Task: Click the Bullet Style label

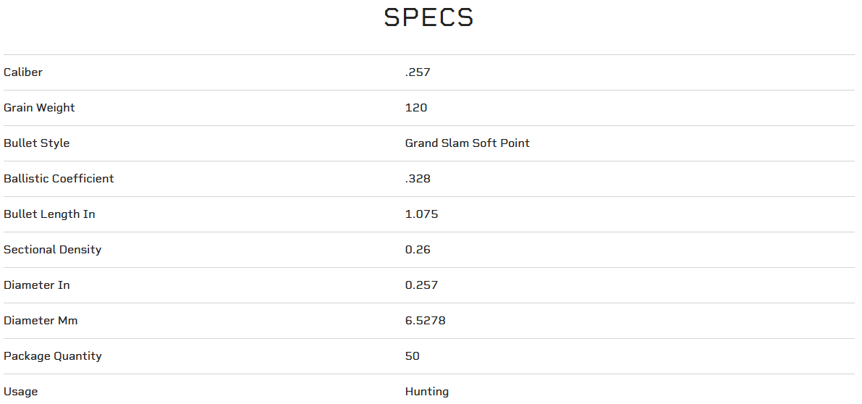Action: (37, 143)
